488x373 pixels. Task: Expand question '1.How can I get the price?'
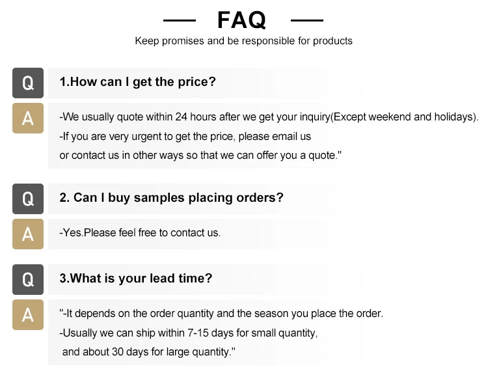(137, 82)
